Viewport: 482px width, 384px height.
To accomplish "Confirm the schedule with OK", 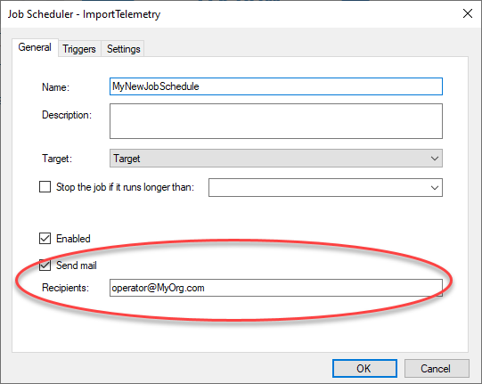I will [x=364, y=368].
